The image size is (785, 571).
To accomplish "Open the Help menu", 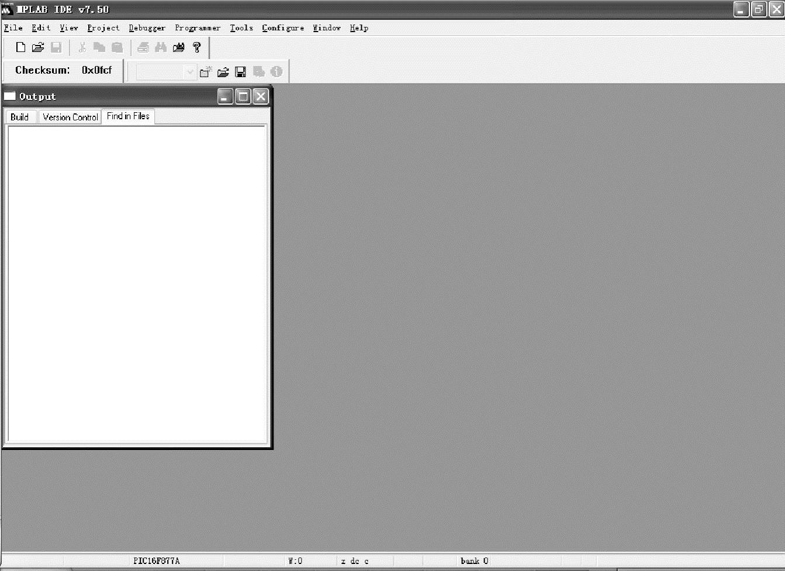I will [x=359, y=27].
